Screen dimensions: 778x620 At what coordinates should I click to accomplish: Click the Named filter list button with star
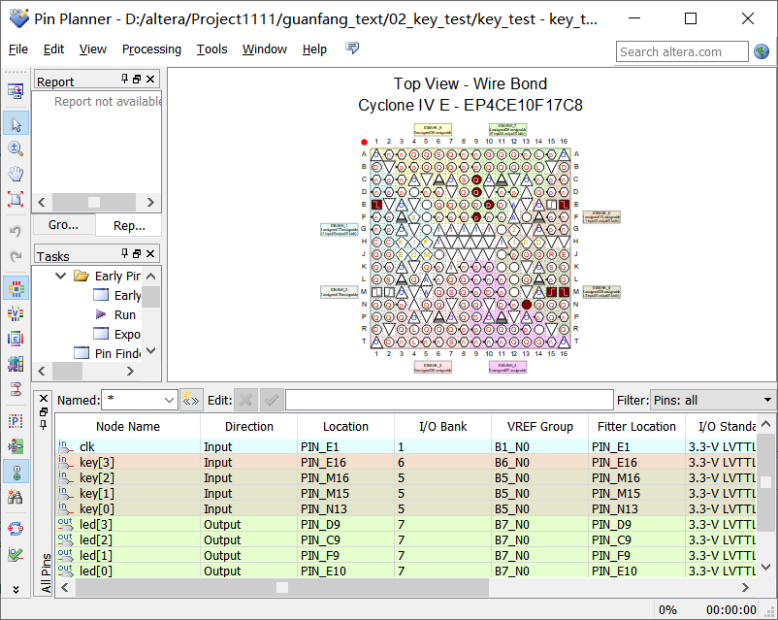(191, 400)
